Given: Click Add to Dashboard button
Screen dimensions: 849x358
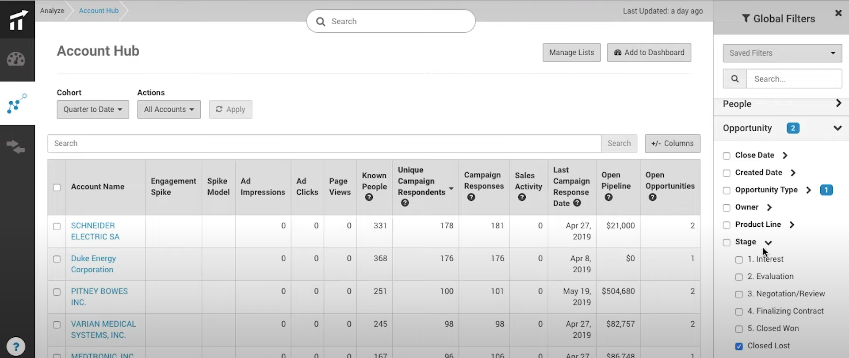Looking at the screenshot, I should 649,53.
